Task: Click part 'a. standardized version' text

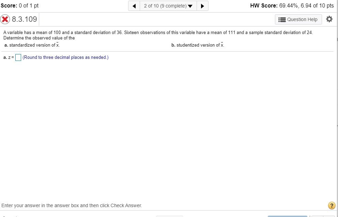Action: [32, 45]
